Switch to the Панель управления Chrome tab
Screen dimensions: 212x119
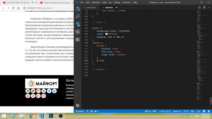57,3
